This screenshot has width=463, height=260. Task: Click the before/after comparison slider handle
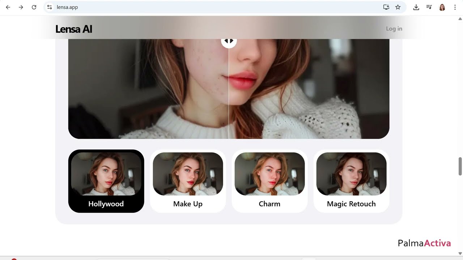click(x=229, y=41)
